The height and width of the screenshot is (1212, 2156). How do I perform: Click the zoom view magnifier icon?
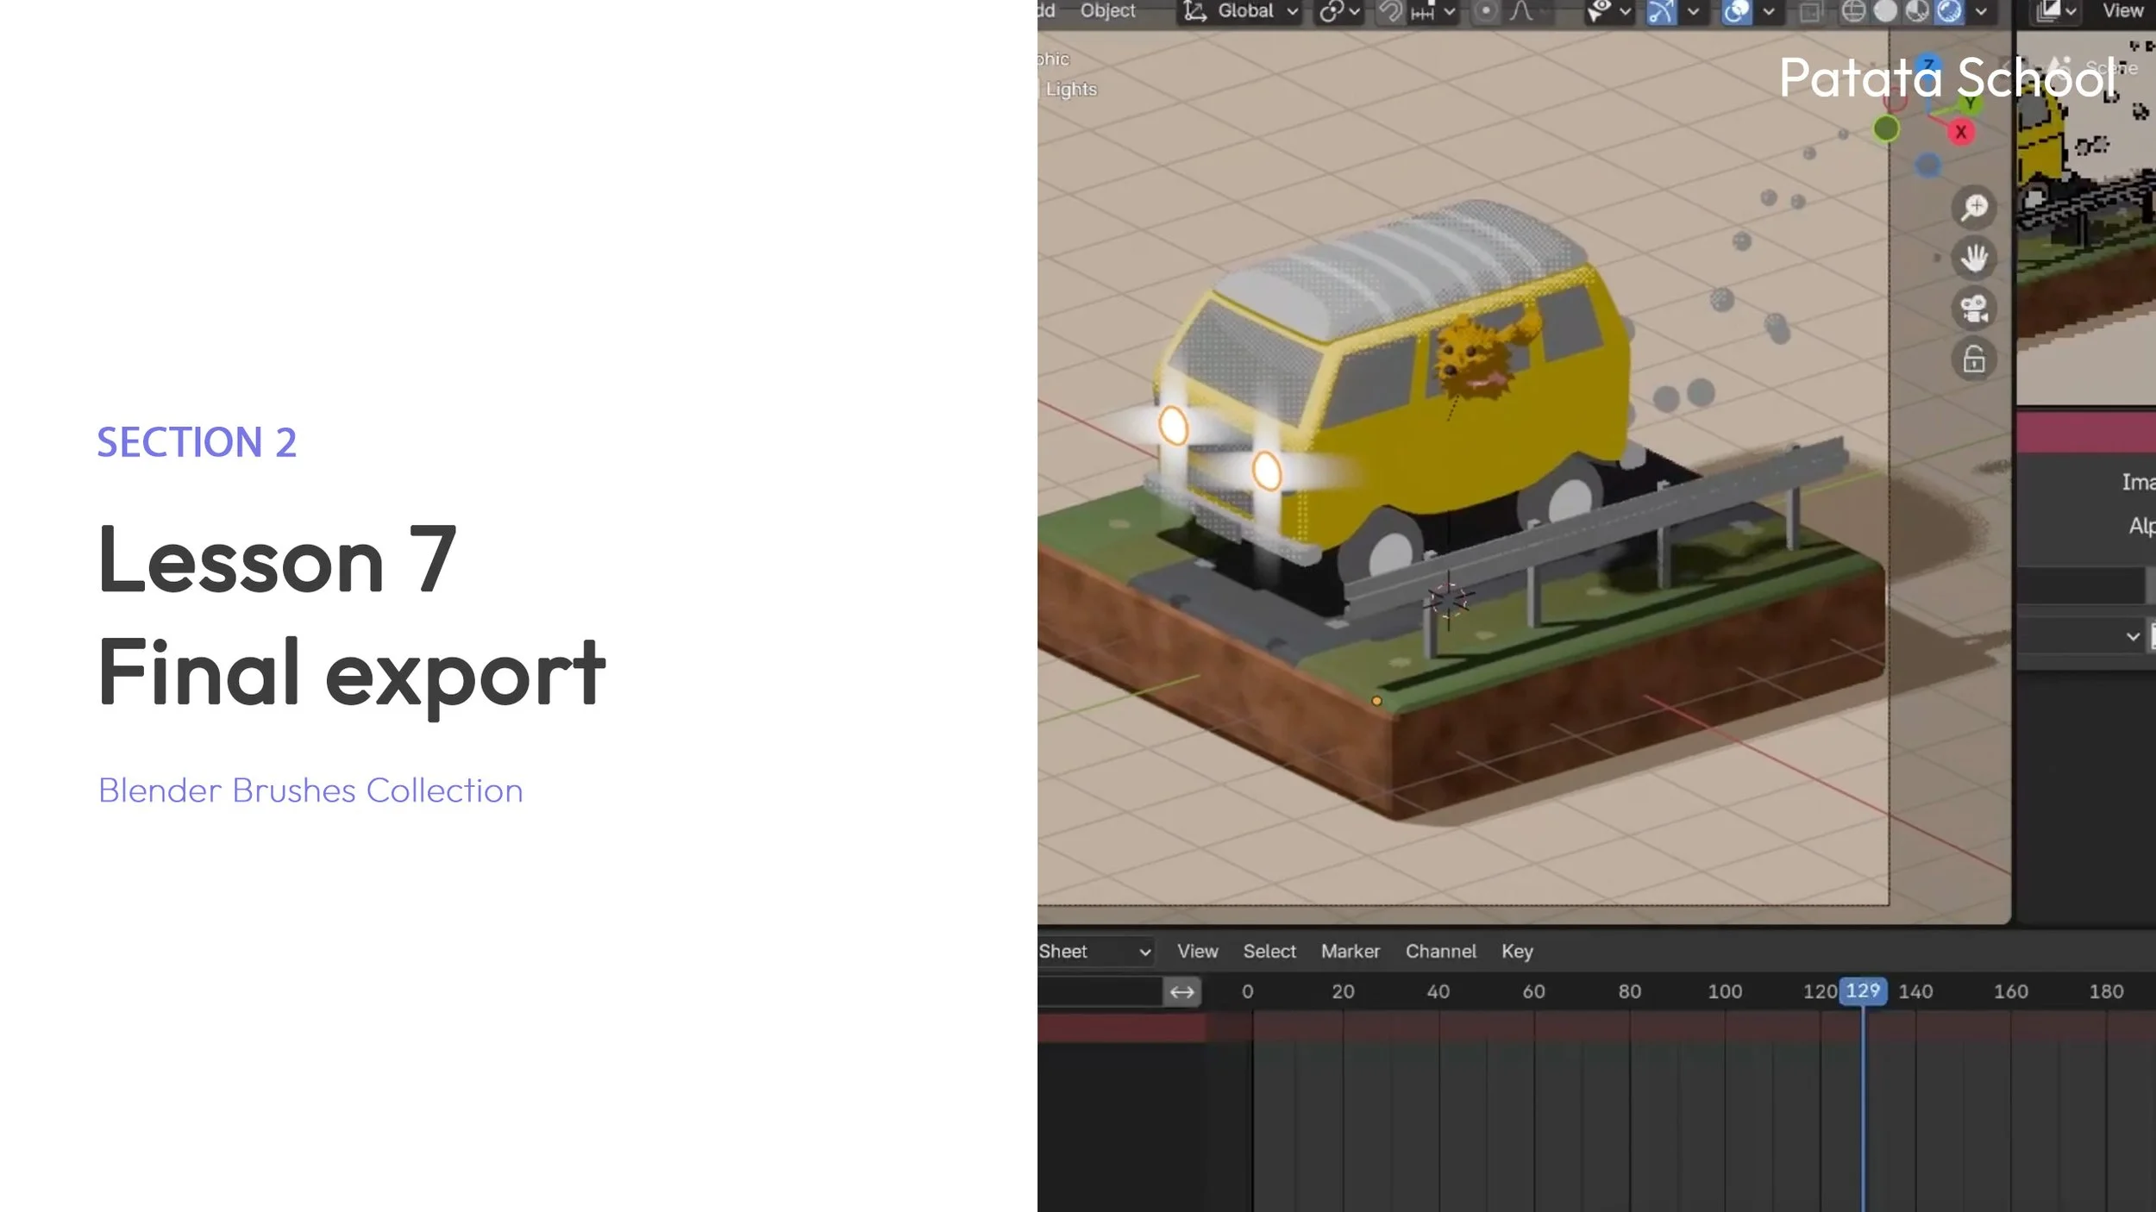(1974, 208)
